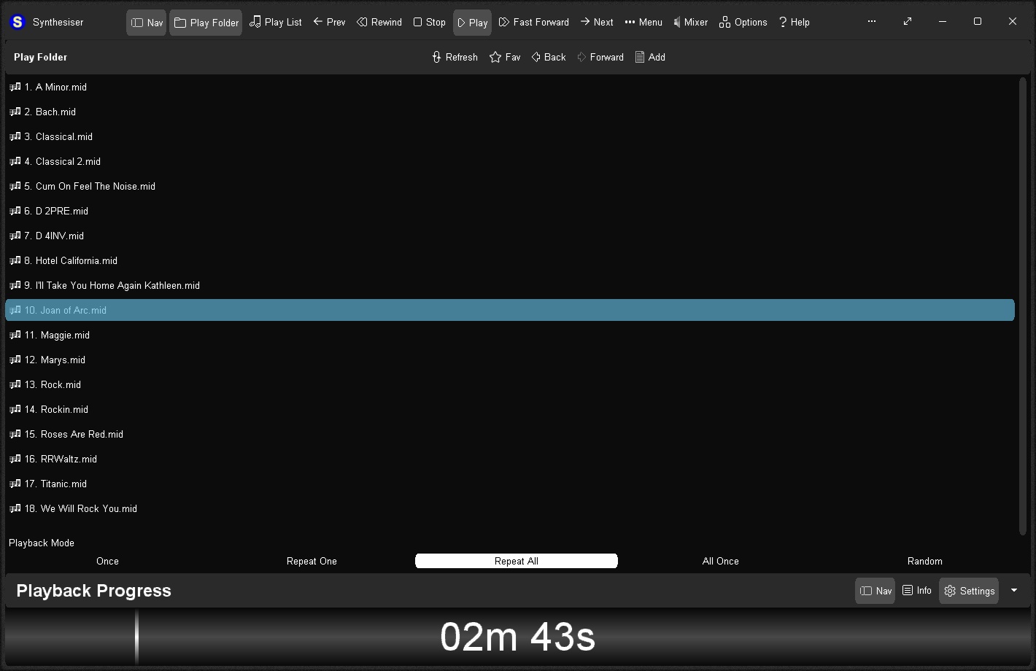This screenshot has height=671, width=1036.
Task: Open the title bar ellipsis overflow menu
Action: [x=871, y=22]
